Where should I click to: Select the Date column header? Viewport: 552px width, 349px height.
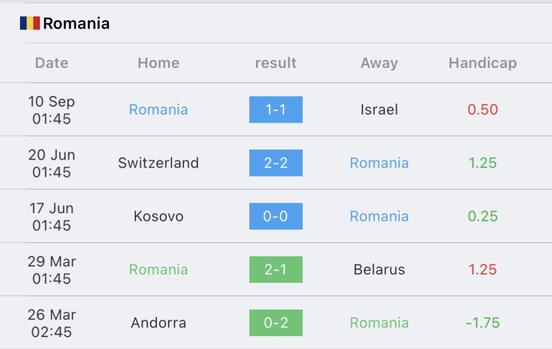click(52, 63)
